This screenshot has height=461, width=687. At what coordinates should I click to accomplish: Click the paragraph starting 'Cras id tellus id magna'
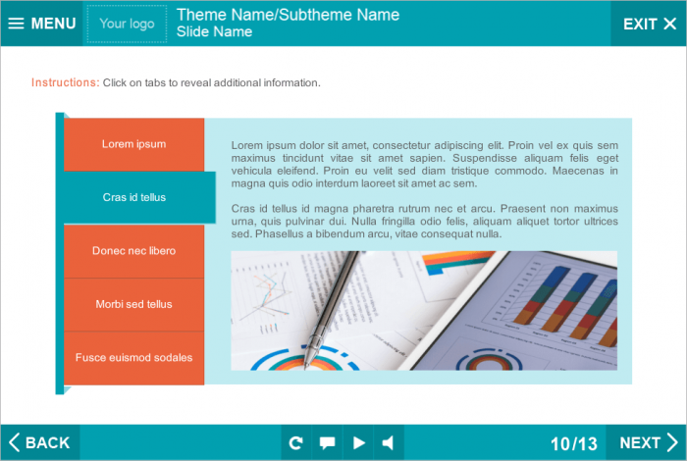pos(425,221)
